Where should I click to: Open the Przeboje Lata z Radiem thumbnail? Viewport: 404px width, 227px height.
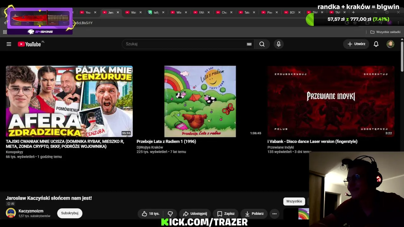[200, 101]
